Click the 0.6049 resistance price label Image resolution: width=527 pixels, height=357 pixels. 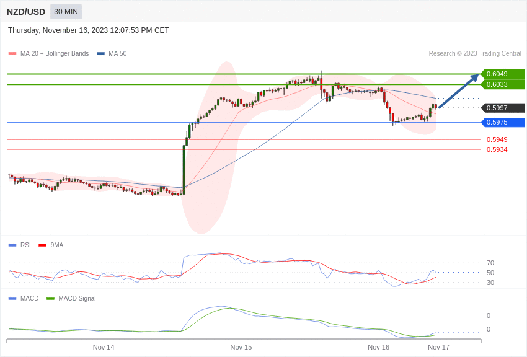(x=503, y=74)
